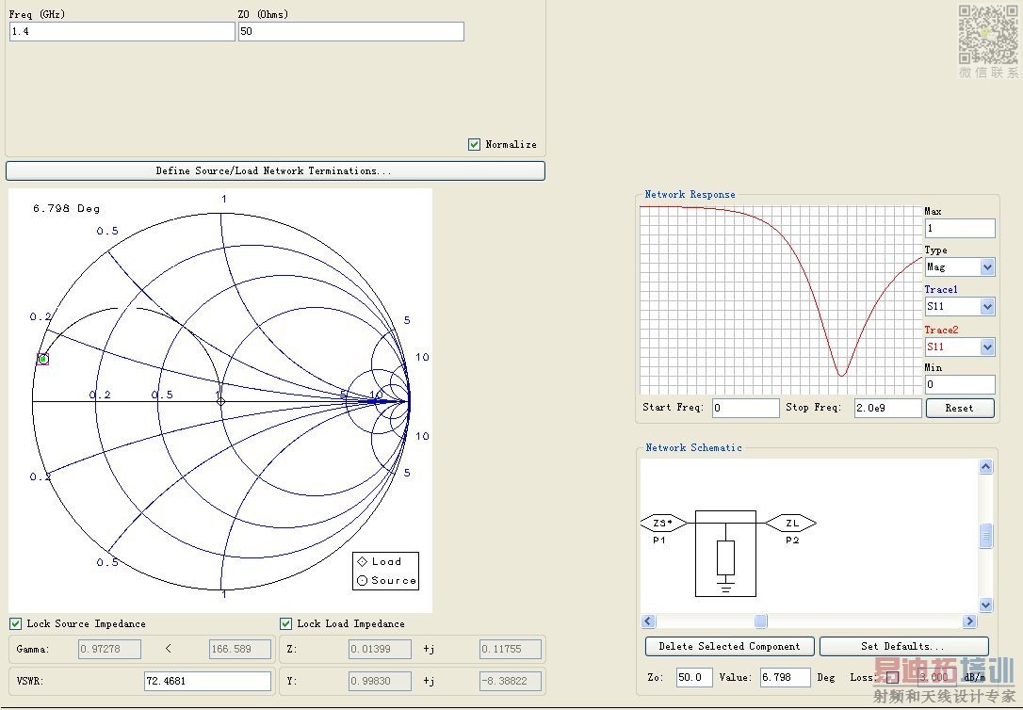Click the Freq (GHz) input field
Image resolution: width=1023 pixels, height=710 pixels.
coord(122,32)
